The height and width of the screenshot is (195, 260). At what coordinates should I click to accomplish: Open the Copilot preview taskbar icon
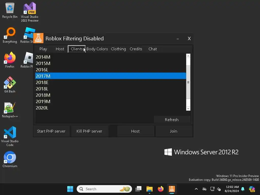252,189
